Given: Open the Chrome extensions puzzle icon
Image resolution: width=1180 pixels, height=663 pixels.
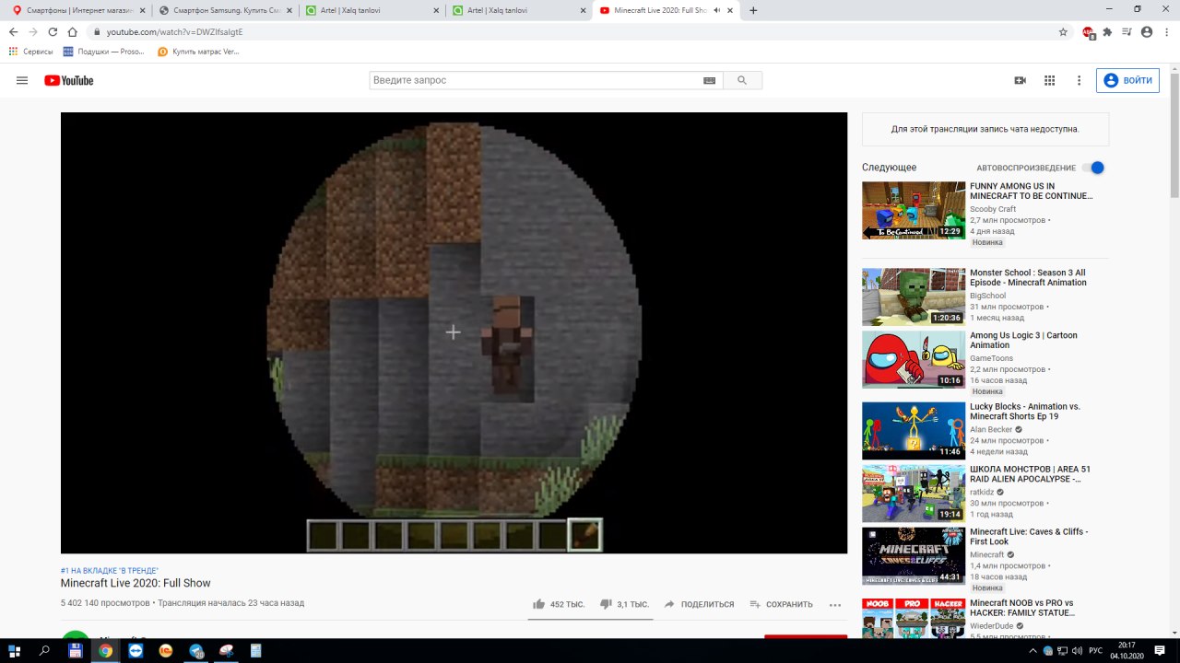Looking at the screenshot, I should tap(1107, 31).
